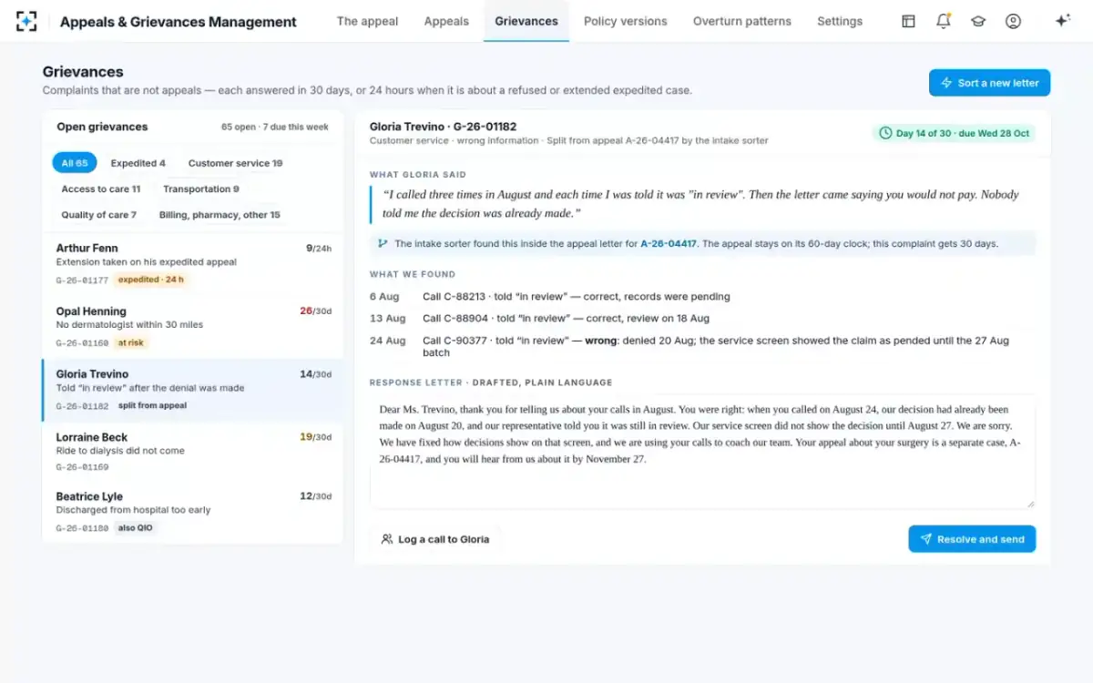Click Gloria's quoted complaint text
This screenshot has width=1093, height=683.
click(x=701, y=204)
